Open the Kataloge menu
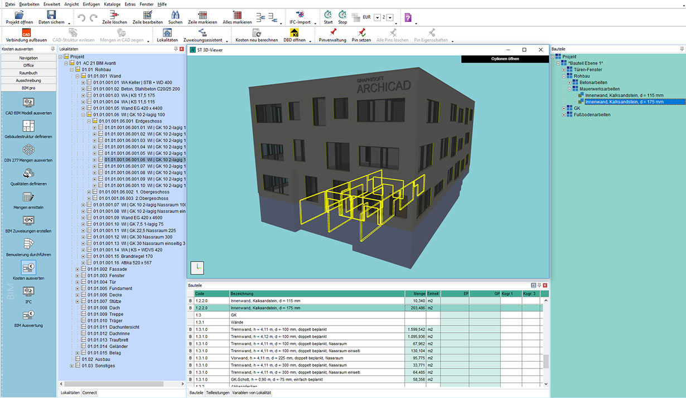The image size is (686, 398). [x=112, y=4]
